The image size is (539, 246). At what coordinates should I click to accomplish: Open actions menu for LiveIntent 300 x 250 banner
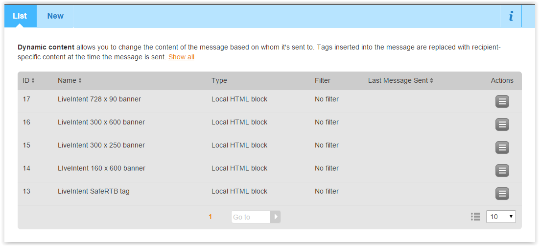tap(502, 148)
